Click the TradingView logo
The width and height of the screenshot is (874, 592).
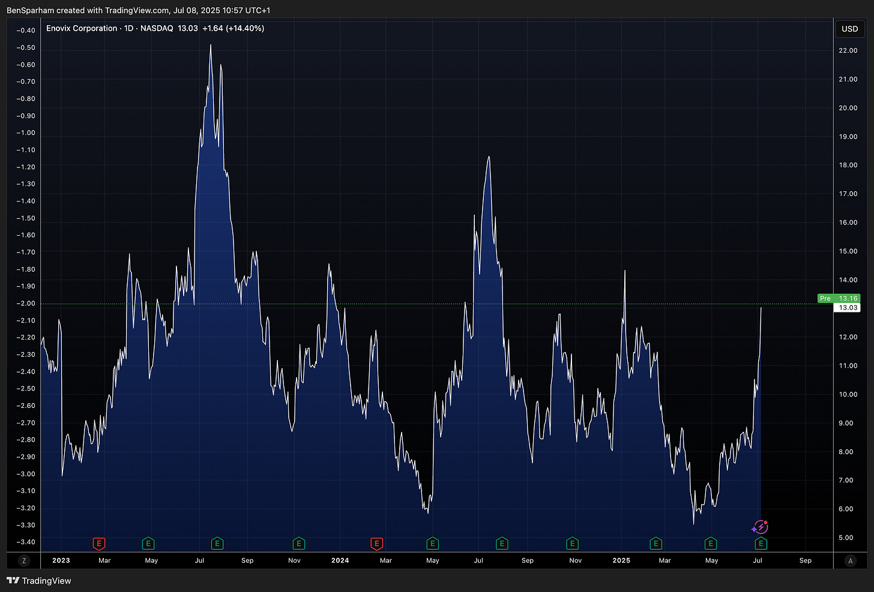(x=39, y=581)
